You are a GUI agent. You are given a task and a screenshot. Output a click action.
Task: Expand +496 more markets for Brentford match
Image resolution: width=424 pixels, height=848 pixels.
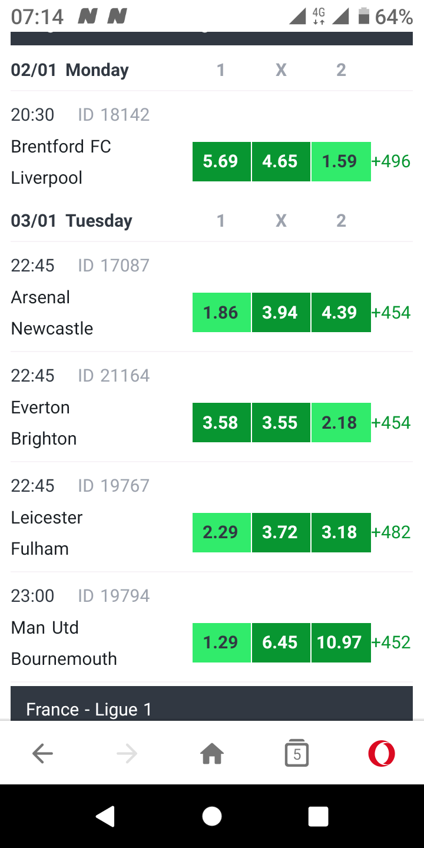(x=391, y=161)
